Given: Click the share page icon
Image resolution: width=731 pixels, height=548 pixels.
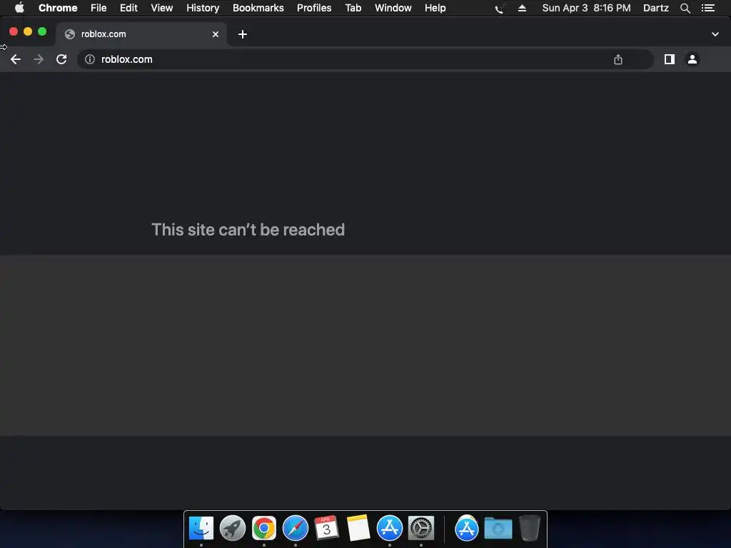Looking at the screenshot, I should 618,59.
